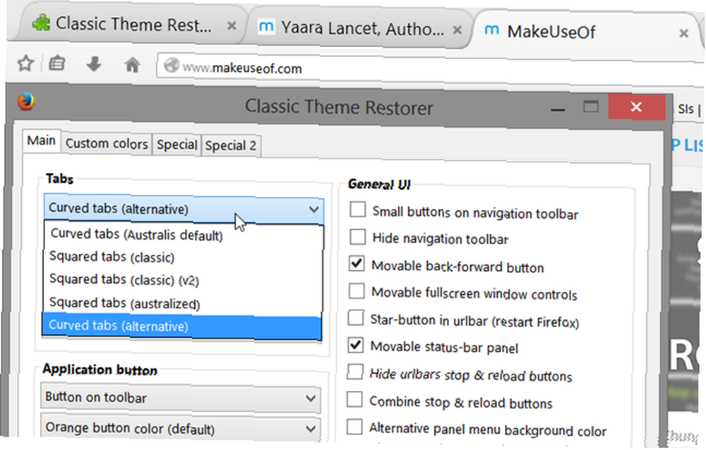Open the Custom colors tab
706x450 pixels.
(x=107, y=144)
